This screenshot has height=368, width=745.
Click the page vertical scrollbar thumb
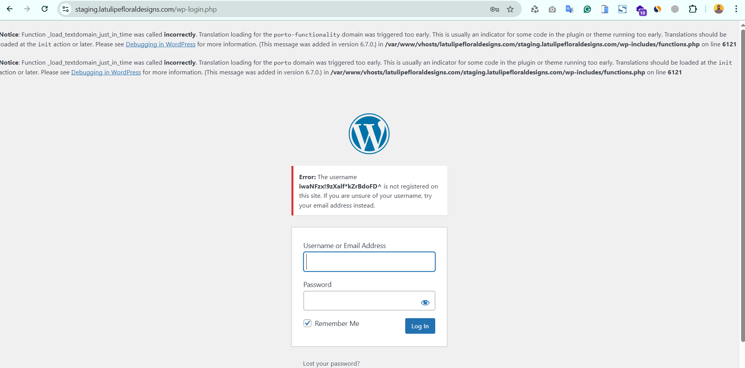742,186
